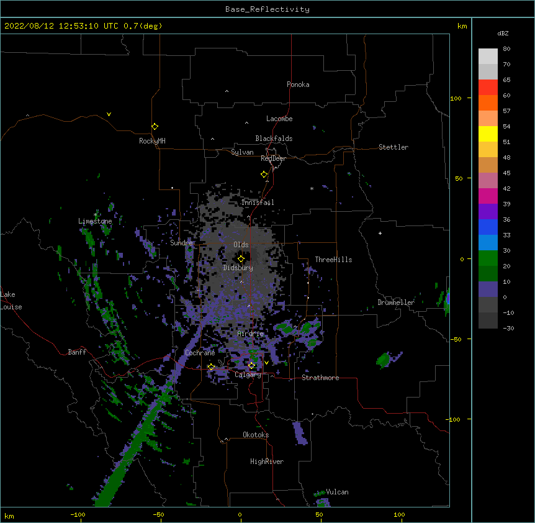Choose the blue 36-33 dBZ legend swatch
The height and width of the screenshot is (523, 535).
coord(488,227)
